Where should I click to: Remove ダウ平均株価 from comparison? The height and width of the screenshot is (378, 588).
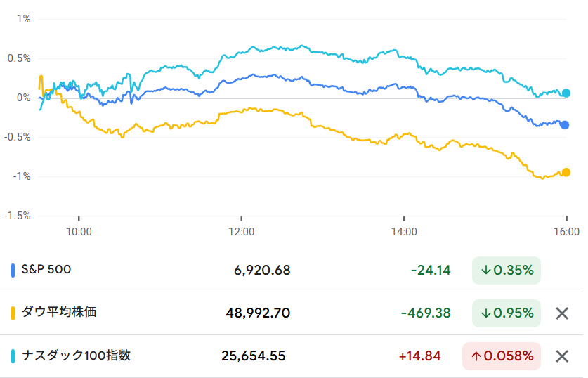(561, 313)
